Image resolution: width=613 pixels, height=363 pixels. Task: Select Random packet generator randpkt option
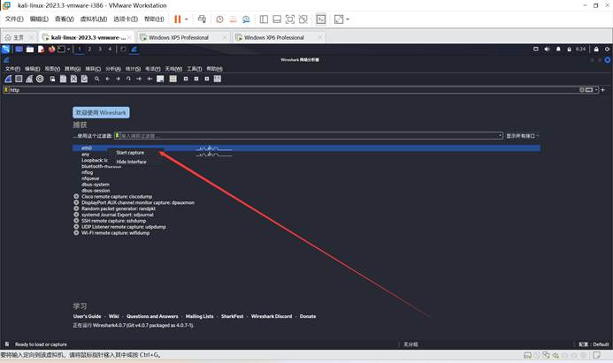point(76,208)
